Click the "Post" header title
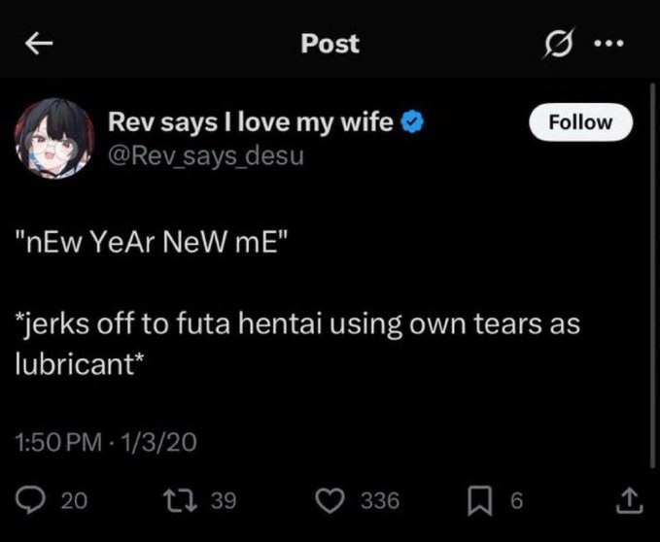660x542 pixels. click(x=330, y=44)
